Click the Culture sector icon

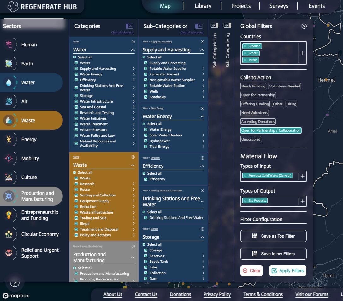pyautogui.click(x=9, y=177)
